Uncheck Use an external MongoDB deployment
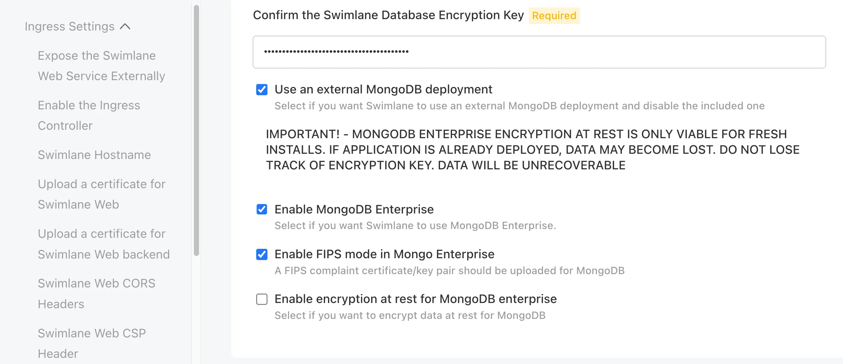843x364 pixels. (x=262, y=90)
